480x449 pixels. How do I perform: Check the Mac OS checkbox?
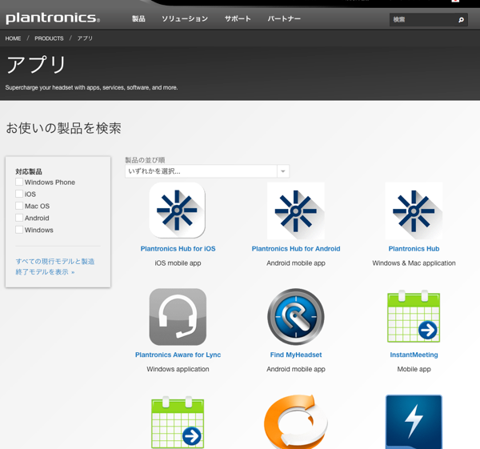click(19, 206)
